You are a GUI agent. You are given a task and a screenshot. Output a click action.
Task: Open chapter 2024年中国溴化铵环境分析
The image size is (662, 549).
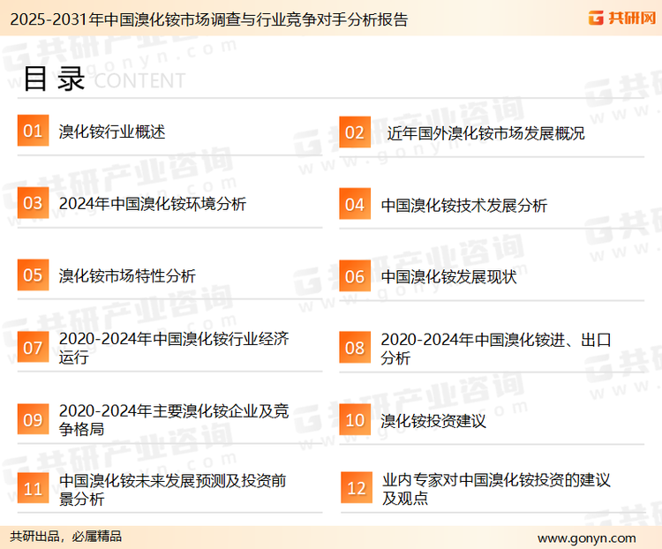[153, 204]
